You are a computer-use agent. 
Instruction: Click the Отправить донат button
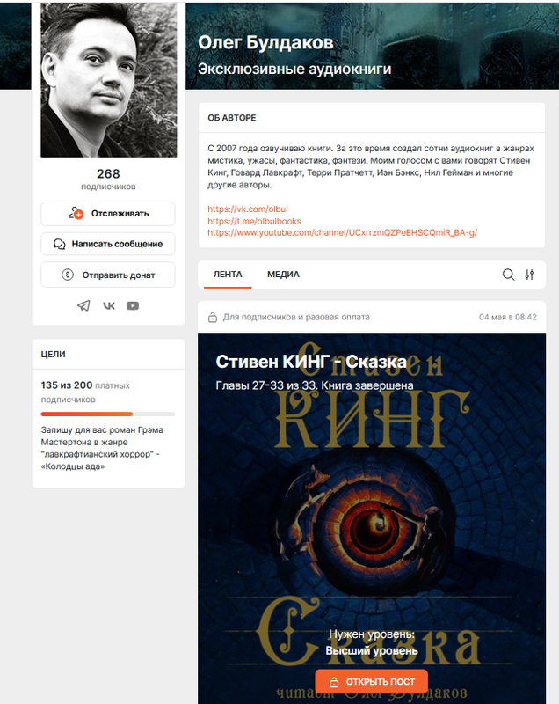(108, 275)
